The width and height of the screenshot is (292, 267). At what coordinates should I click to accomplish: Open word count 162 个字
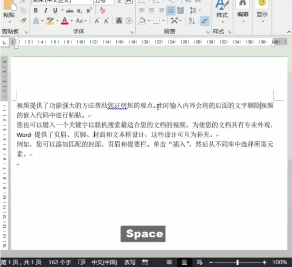point(60,262)
